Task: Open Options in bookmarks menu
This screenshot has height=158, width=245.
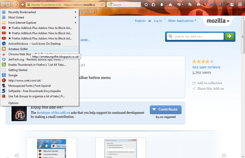Action: pos(40,103)
